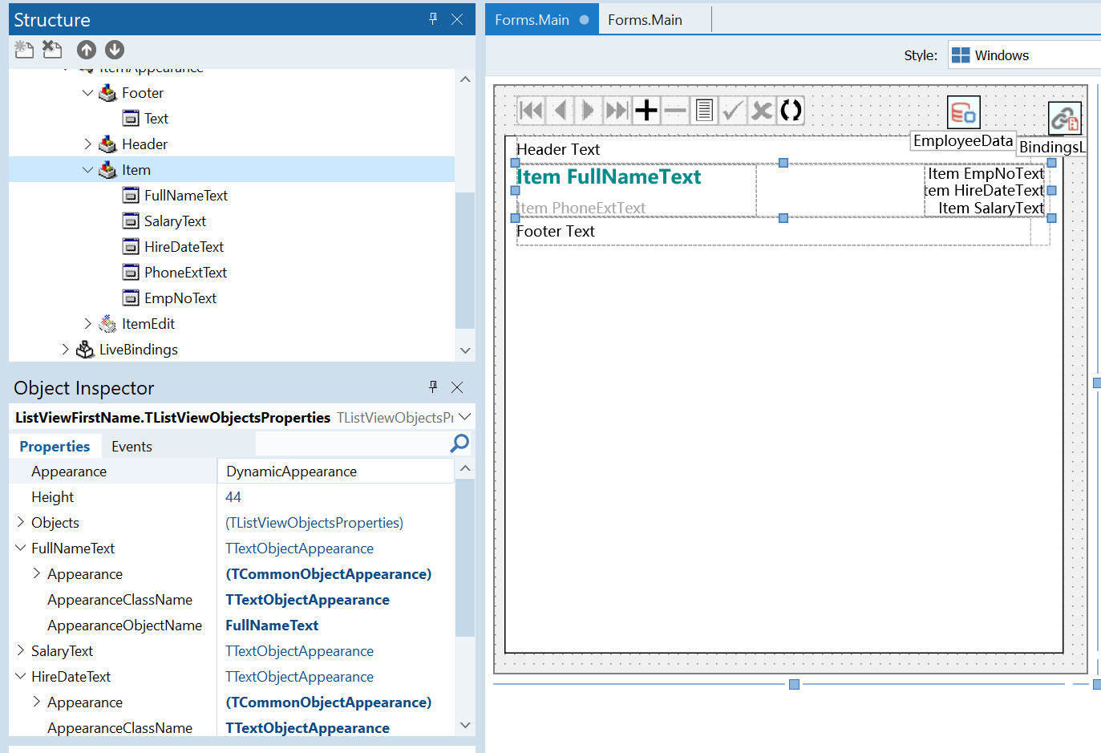Open the object selector dropdown in Object Inspector
Viewport: 1101px width, 753px height.
[464, 417]
